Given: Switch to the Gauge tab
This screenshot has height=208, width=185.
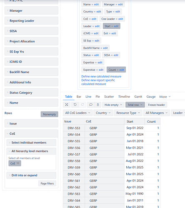Looking at the screenshot, I should 151,97.
